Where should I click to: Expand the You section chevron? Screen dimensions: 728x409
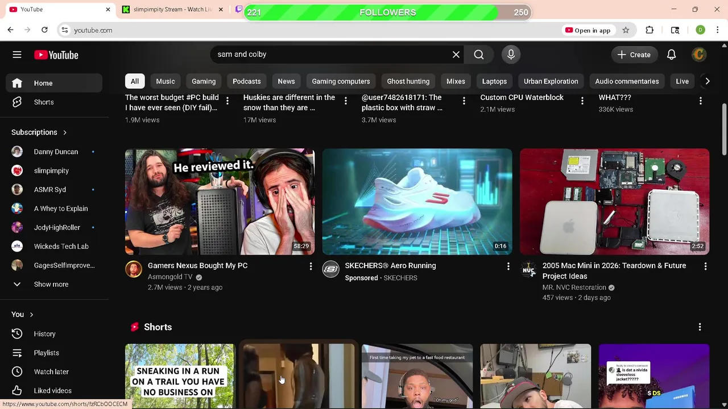pyautogui.click(x=31, y=314)
